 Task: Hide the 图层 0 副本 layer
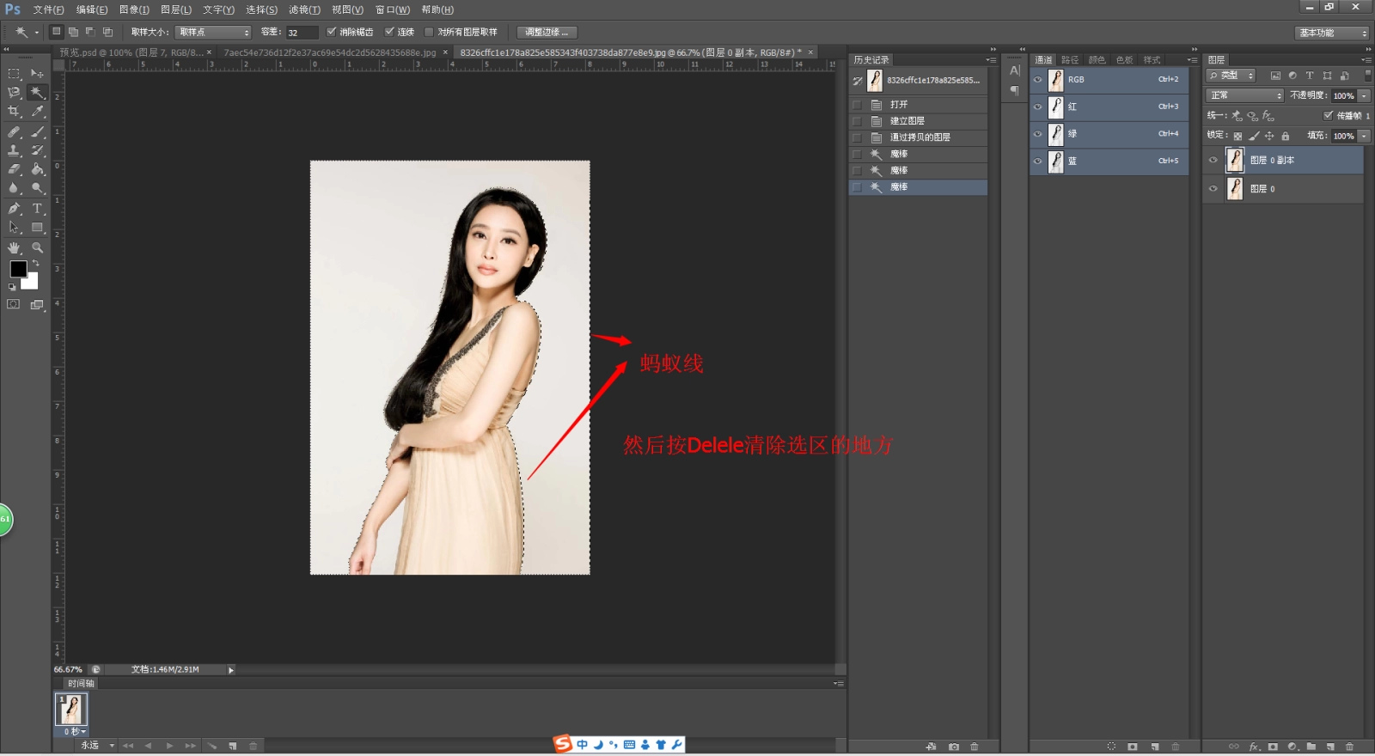pyautogui.click(x=1213, y=160)
